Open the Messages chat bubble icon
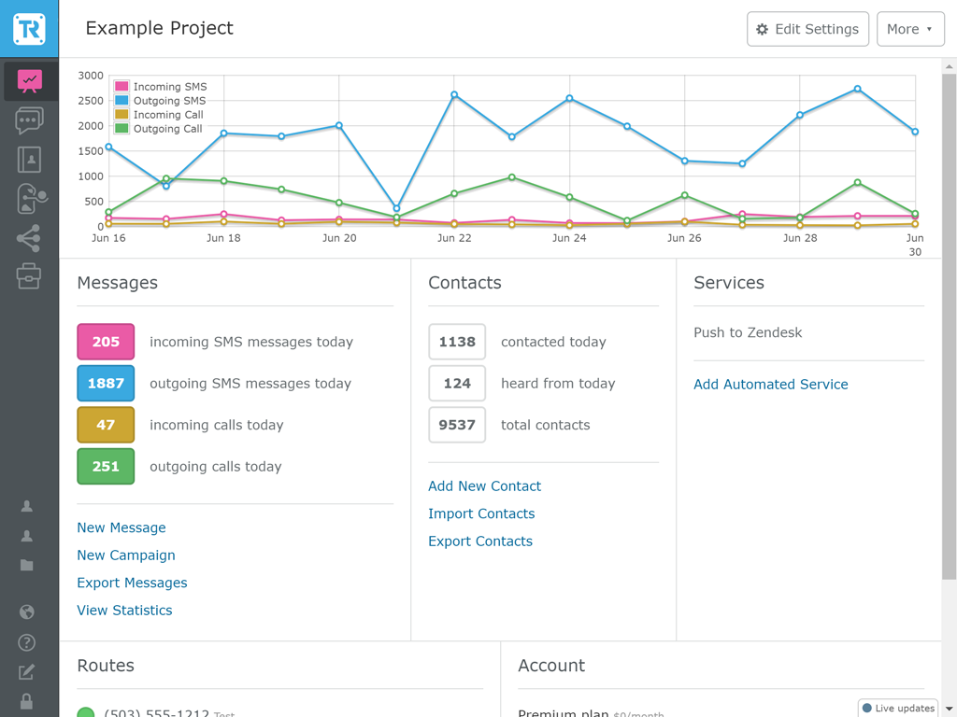Screen dimensions: 957x717 [x=29, y=120]
